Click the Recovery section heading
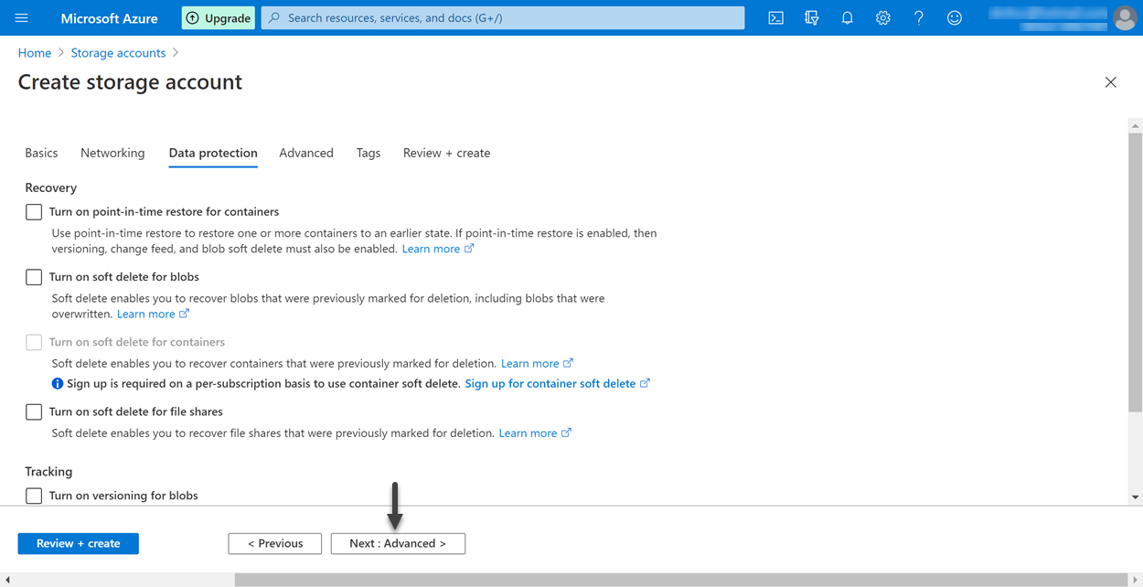This screenshot has height=587, width=1143. tap(51, 187)
